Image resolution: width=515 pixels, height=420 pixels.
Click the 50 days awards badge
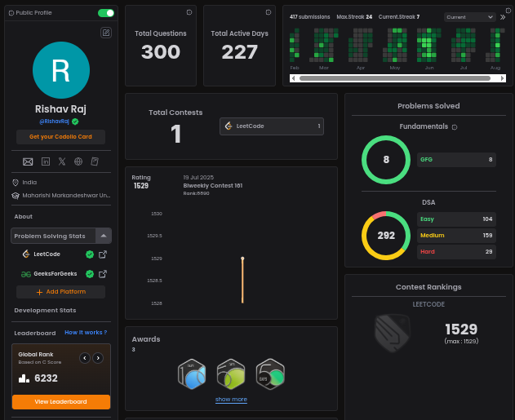[x=270, y=374]
